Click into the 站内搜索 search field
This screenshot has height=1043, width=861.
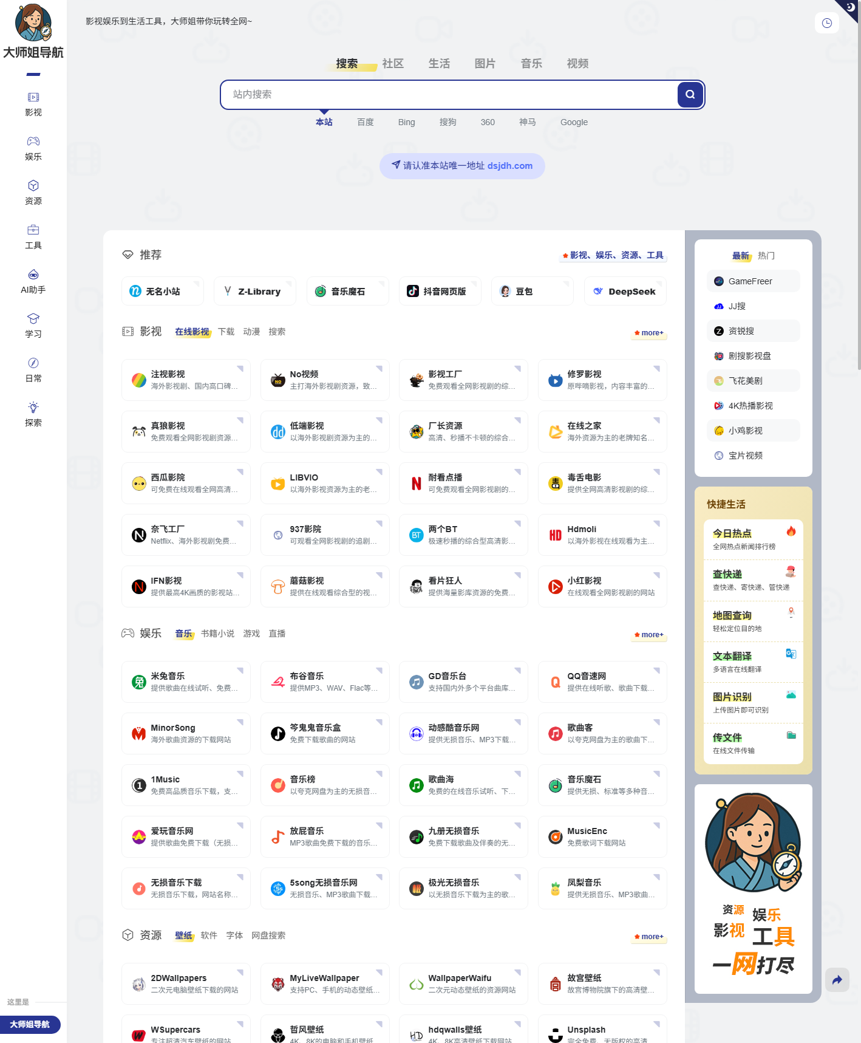(449, 95)
